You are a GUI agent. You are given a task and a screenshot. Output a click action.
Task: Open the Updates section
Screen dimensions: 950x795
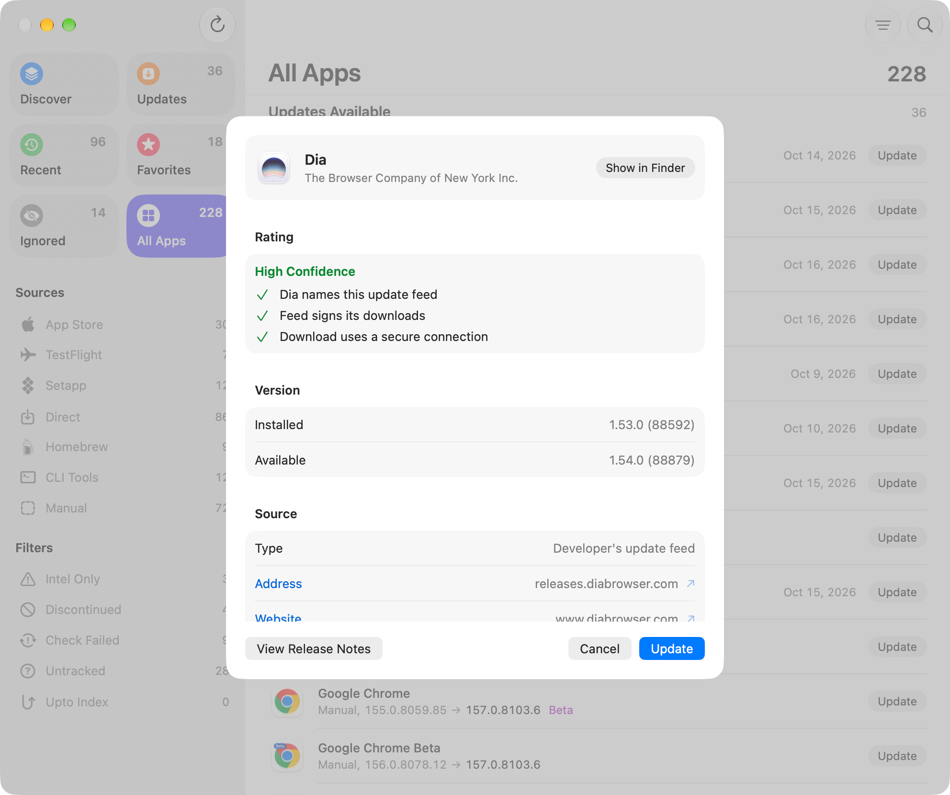[x=181, y=84]
